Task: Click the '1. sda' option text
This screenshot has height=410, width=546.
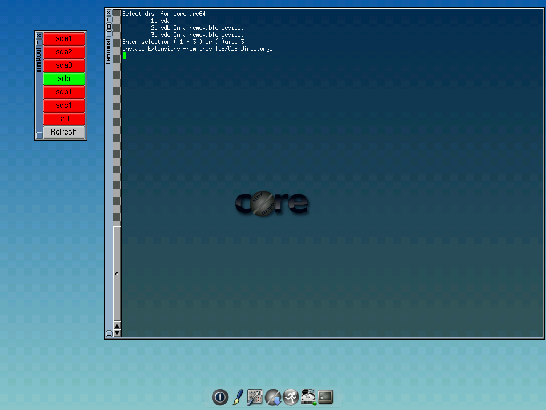Action: [x=160, y=21]
